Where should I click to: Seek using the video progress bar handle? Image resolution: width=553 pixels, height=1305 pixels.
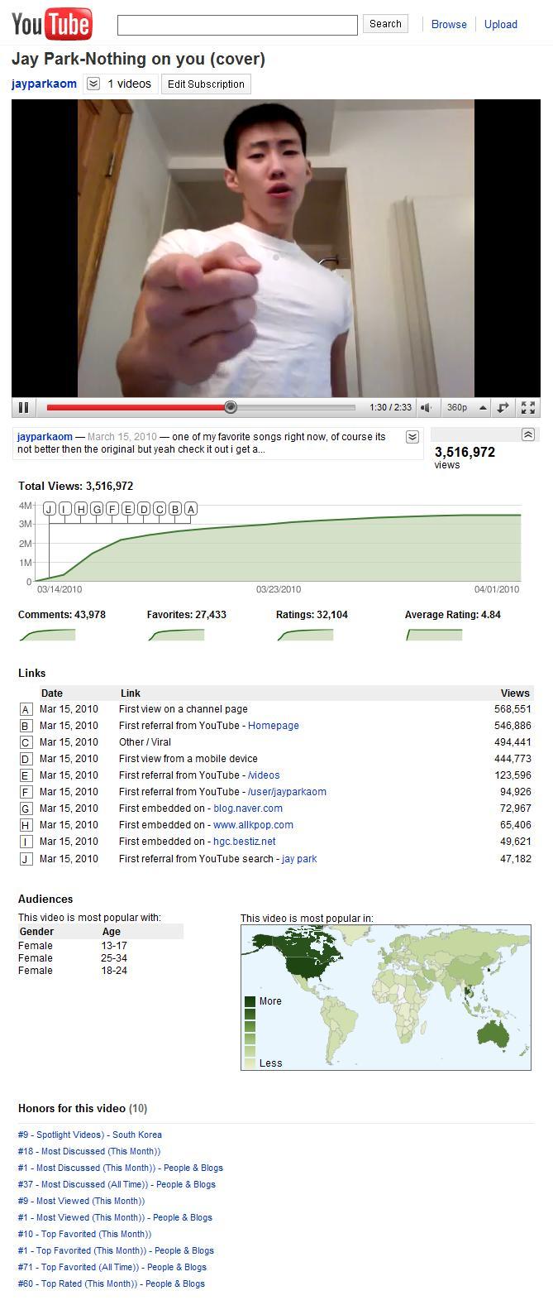(x=231, y=407)
